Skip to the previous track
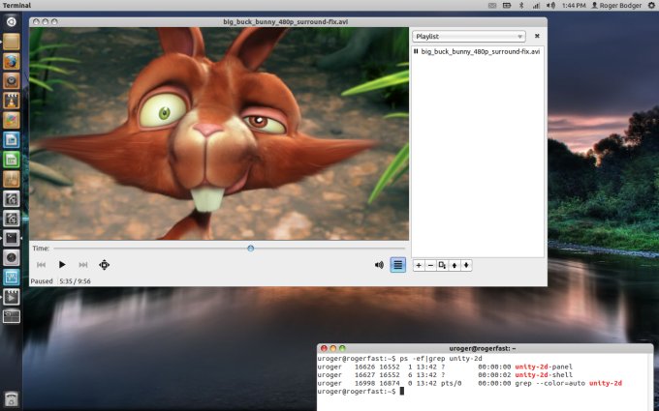Image resolution: width=659 pixels, height=411 pixels. click(41, 265)
